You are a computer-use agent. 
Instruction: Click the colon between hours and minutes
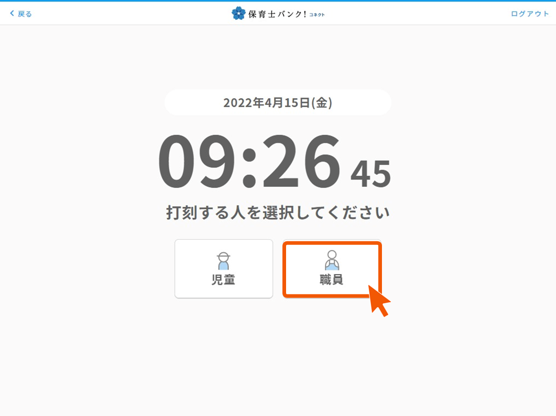[x=249, y=167]
